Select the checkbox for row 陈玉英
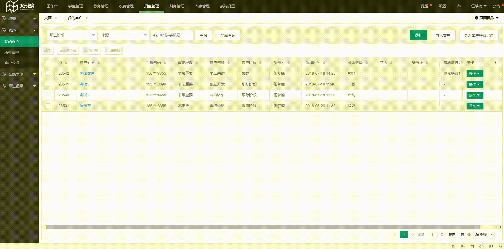This screenshot has height=249, width=504. coord(48,106)
